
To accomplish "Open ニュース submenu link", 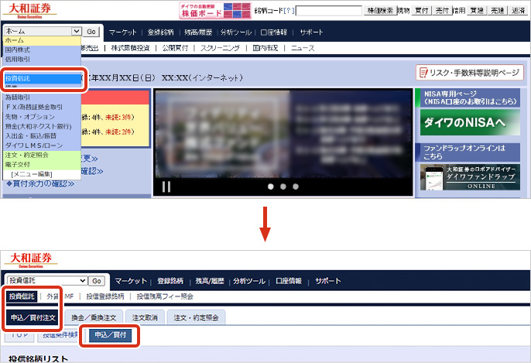I will tap(303, 48).
